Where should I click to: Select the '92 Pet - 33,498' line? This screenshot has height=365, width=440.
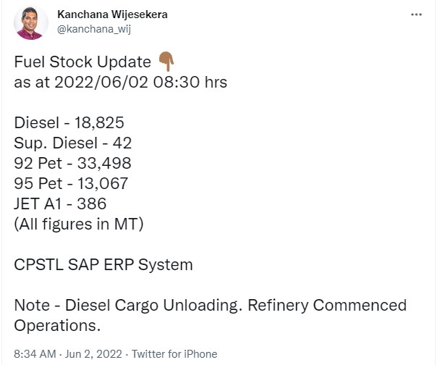click(72, 163)
